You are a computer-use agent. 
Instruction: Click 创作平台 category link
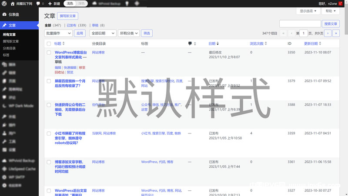tap(98, 105)
